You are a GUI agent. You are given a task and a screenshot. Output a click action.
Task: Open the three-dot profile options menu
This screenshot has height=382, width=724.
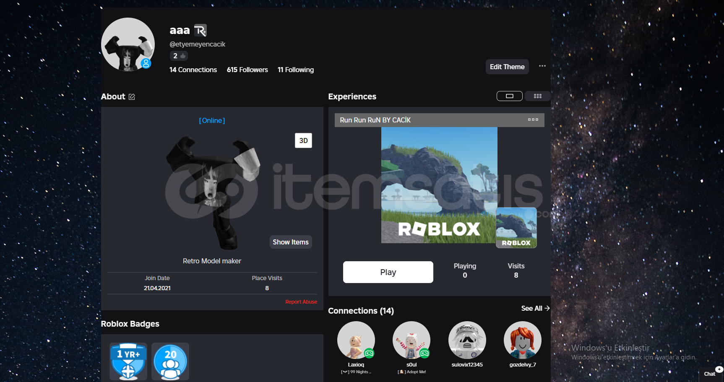[x=542, y=66]
